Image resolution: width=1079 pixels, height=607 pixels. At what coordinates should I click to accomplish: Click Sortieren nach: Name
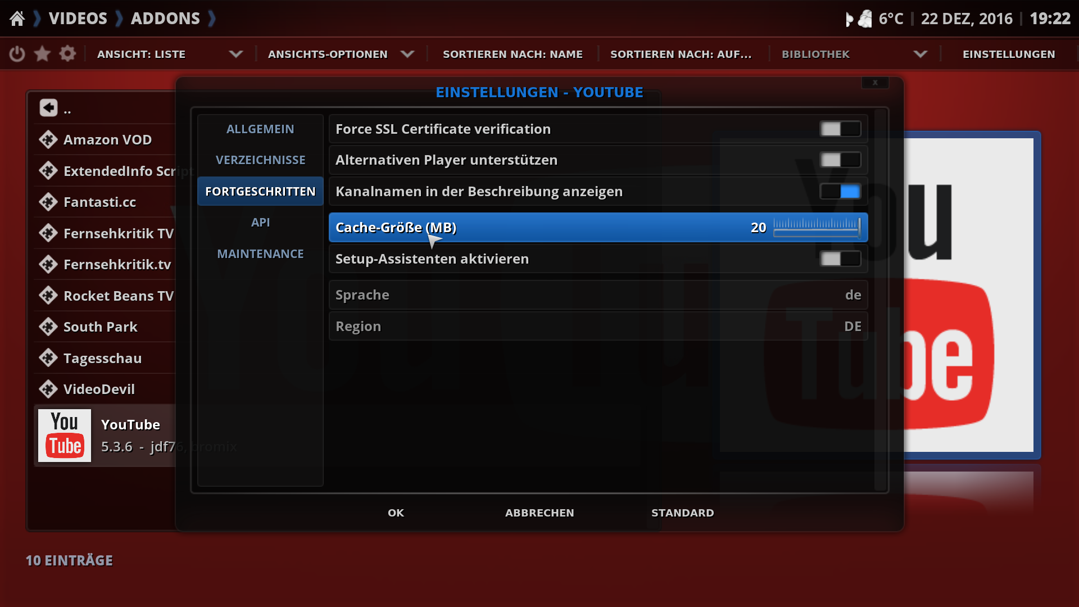[513, 55]
